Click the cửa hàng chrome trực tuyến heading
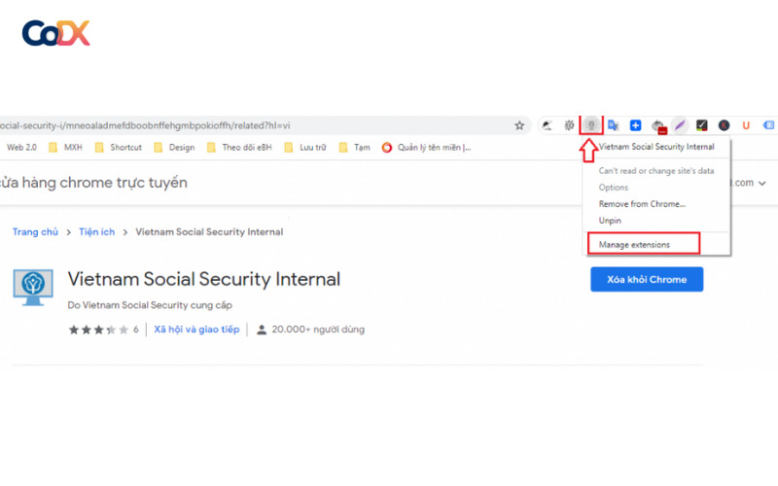778x486 pixels. [93, 183]
